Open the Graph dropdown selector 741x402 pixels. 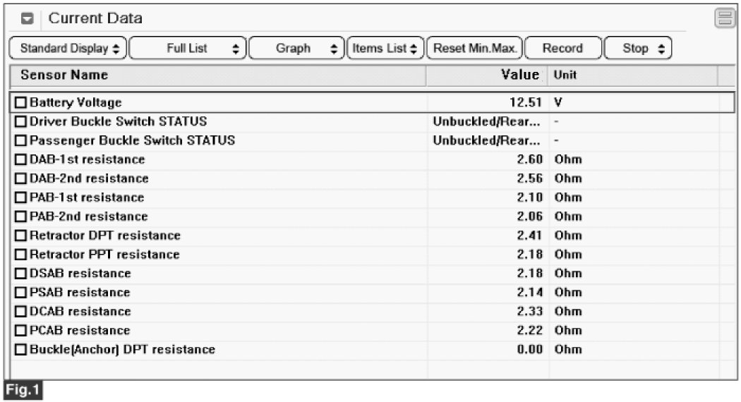pos(296,49)
